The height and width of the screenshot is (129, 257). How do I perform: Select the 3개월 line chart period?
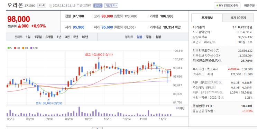(x=49, y=37)
